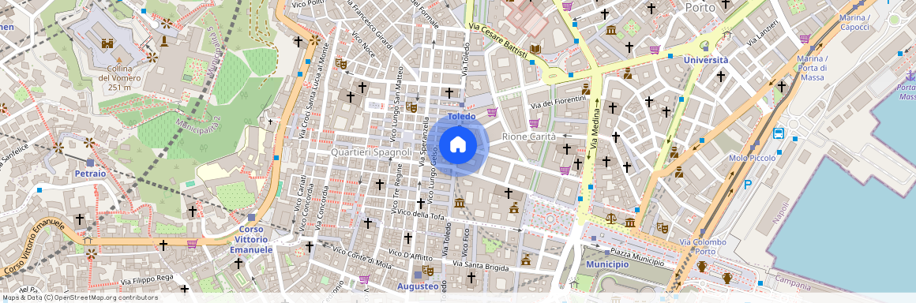The height and width of the screenshot is (303, 916).
Task: Click the scales of justice courthouse icon
Action: pos(611,219)
